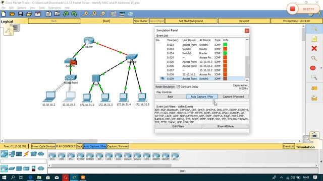Choose the red X Delete tool
The width and height of the screenshot is (323, 181).
[314, 48]
